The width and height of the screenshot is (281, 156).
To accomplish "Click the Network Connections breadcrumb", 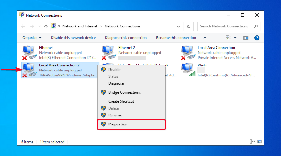I will point(123,26).
